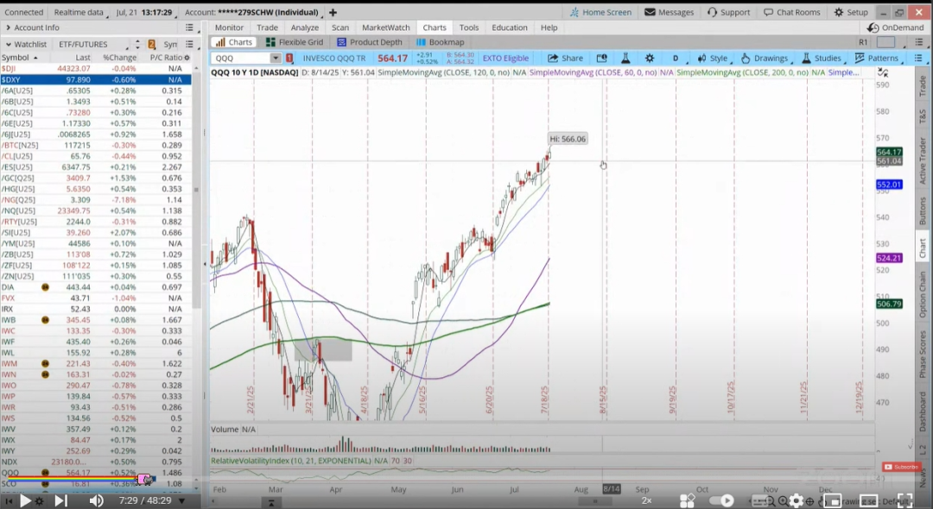Skip to the next video
933x509 pixels.
pyautogui.click(x=60, y=500)
